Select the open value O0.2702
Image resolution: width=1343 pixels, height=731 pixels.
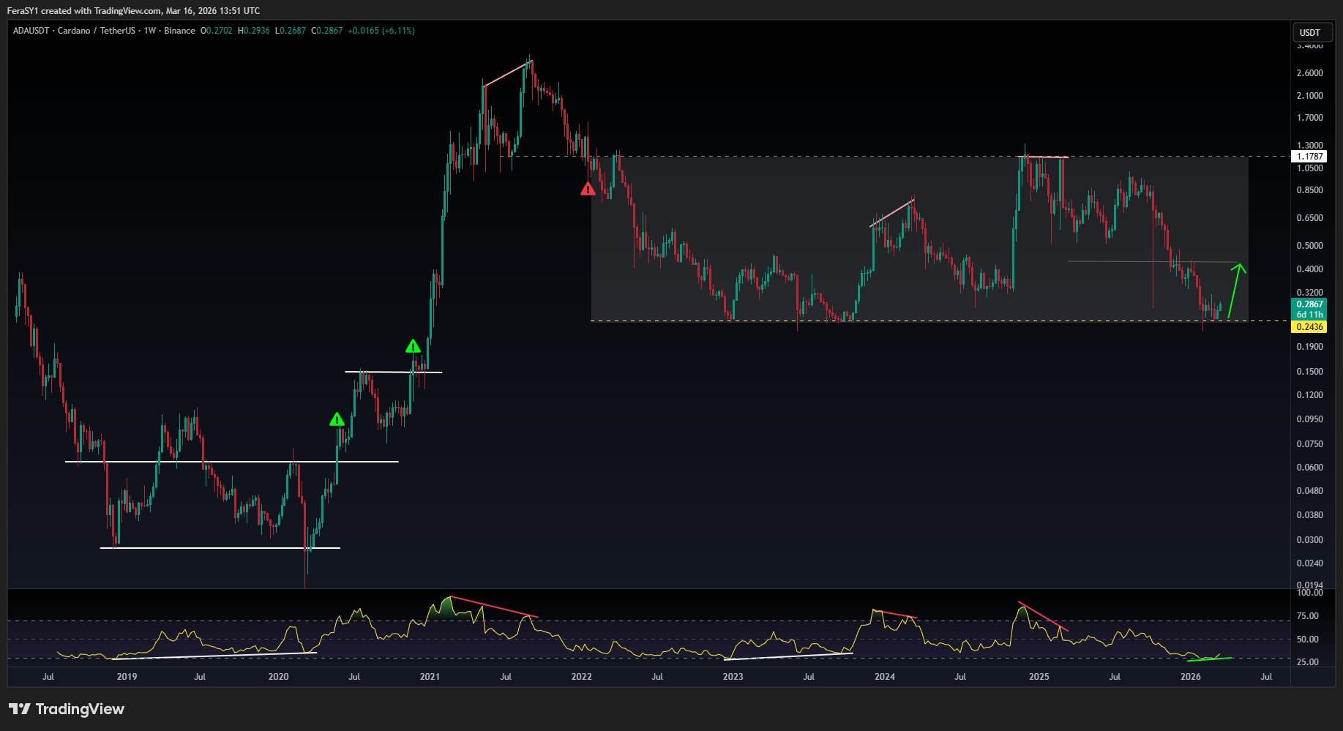[217, 31]
